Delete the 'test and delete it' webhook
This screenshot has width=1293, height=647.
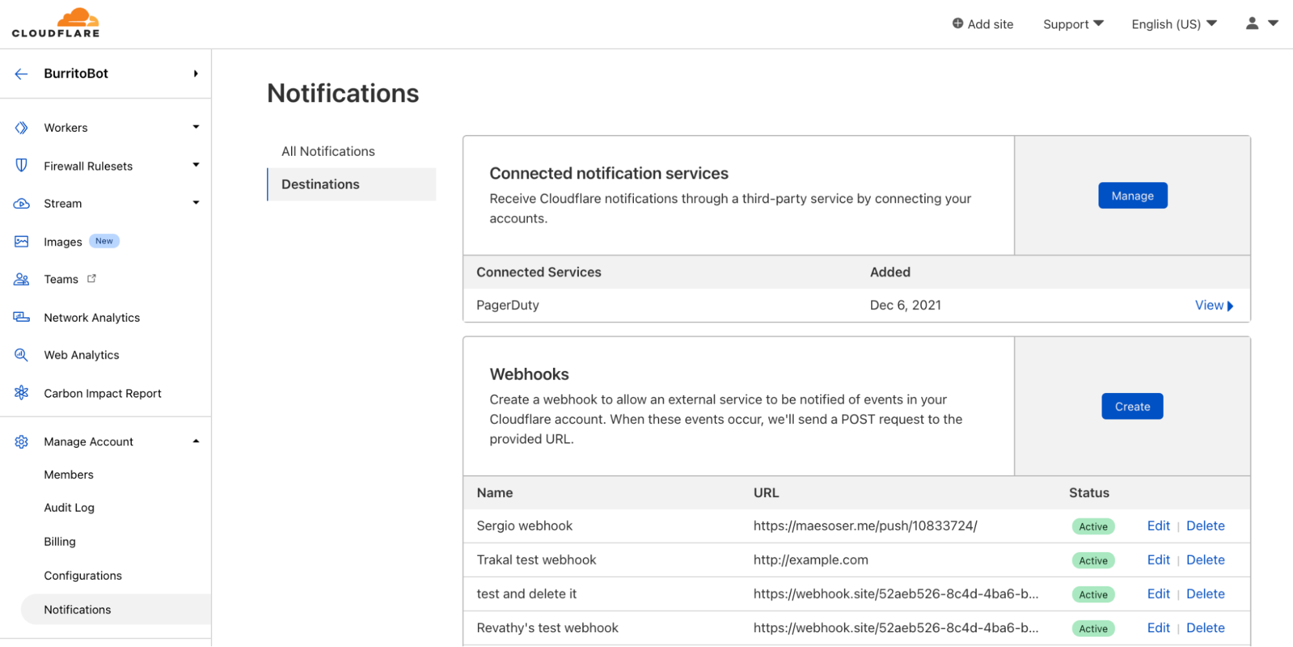point(1205,593)
